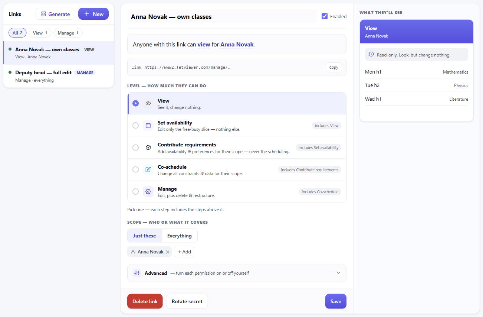Click the cube icon for Contribute requirements
Viewport: 483px width, 317px height.
click(148, 148)
